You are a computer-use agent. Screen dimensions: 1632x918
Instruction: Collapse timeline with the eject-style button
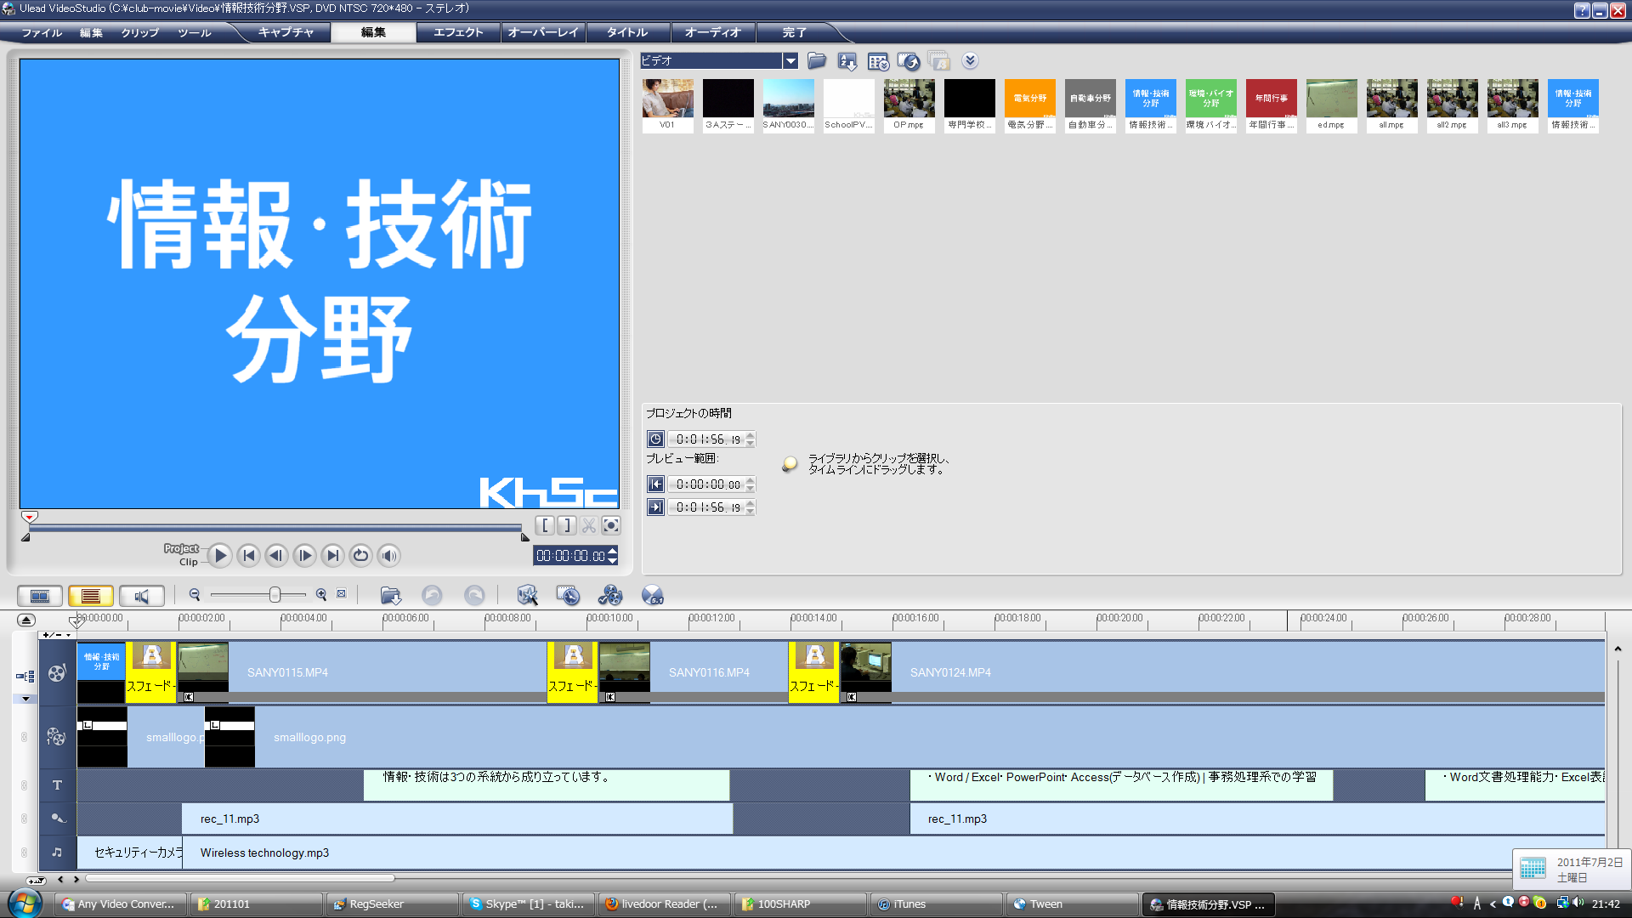point(26,620)
